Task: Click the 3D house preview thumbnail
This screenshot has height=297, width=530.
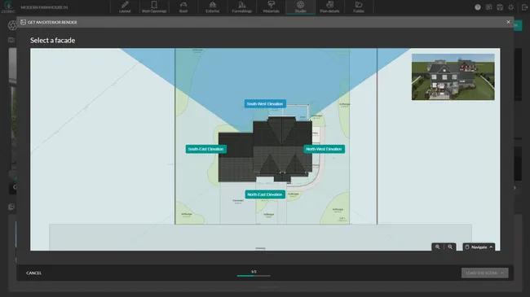Action: pos(453,77)
